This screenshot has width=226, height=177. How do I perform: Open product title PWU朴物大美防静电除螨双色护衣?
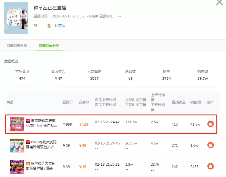pos(42,144)
